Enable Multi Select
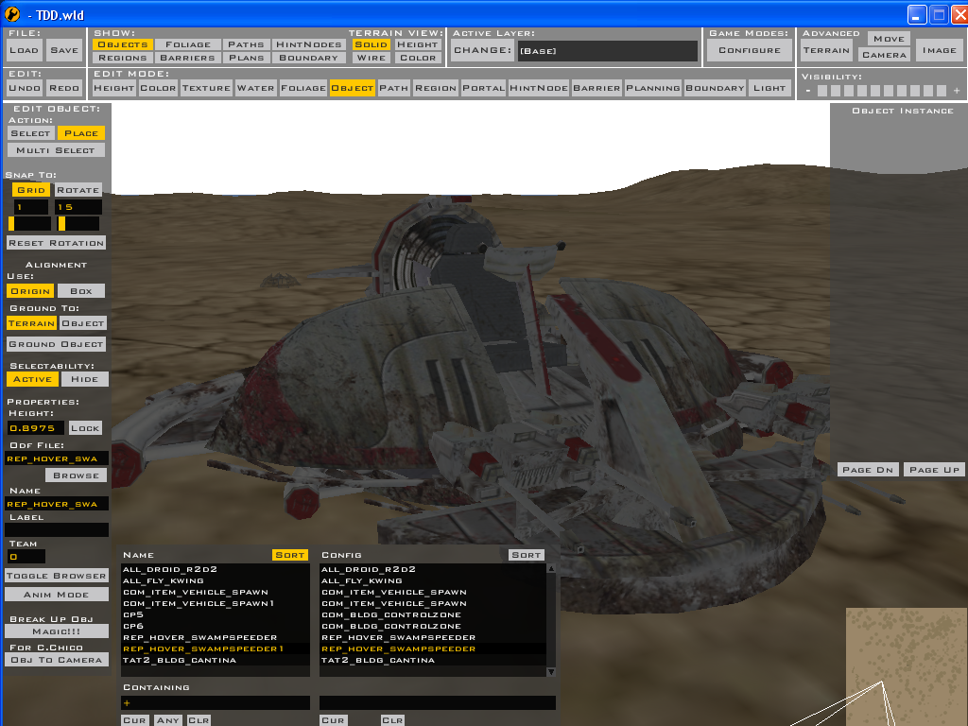 (56, 150)
